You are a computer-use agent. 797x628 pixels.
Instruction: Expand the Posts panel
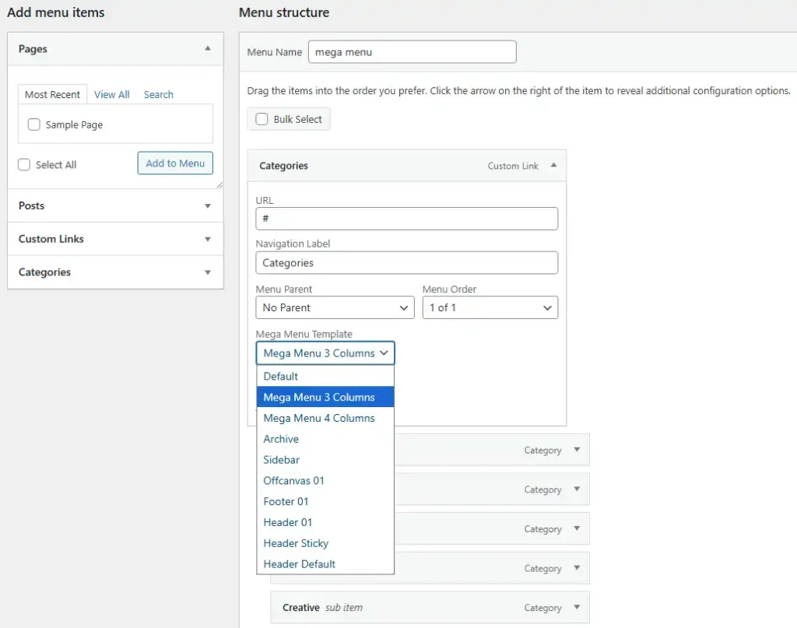[x=207, y=206]
